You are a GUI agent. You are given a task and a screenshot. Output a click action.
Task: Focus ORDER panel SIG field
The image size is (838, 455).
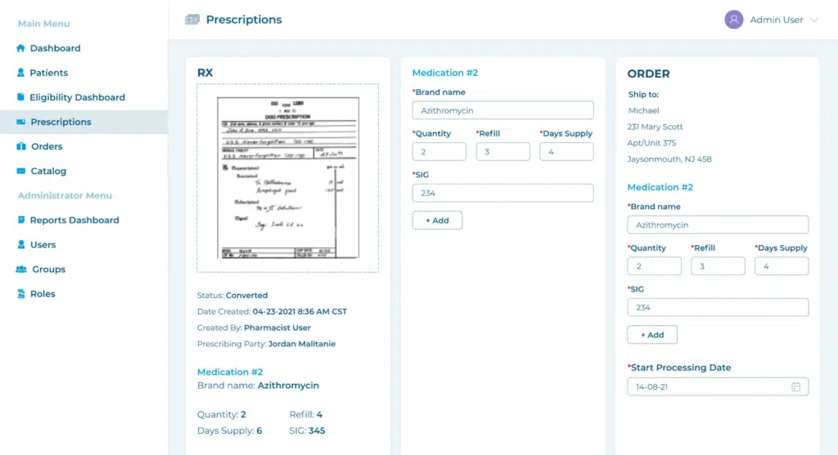(x=718, y=307)
